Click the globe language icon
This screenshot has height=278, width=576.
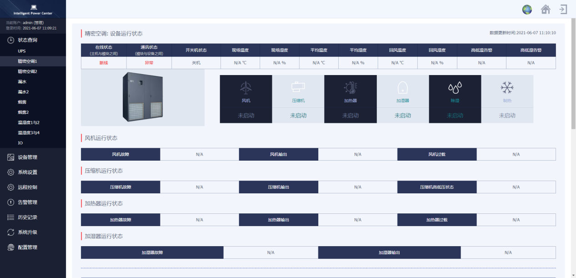click(527, 10)
